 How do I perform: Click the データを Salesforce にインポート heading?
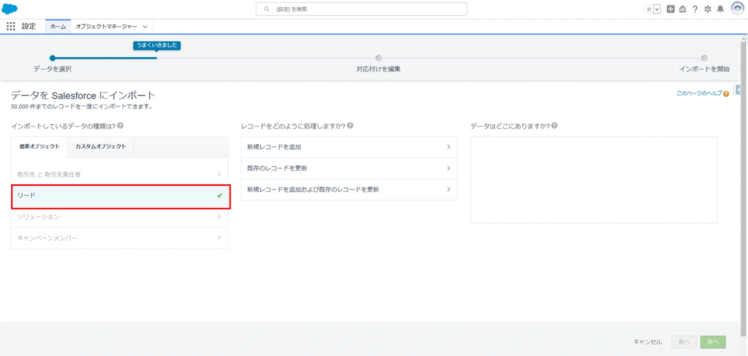[83, 95]
